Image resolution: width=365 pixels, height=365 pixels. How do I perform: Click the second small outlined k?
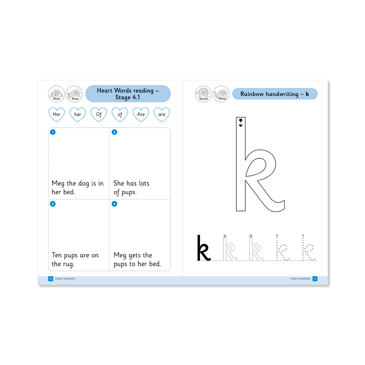coord(256,248)
